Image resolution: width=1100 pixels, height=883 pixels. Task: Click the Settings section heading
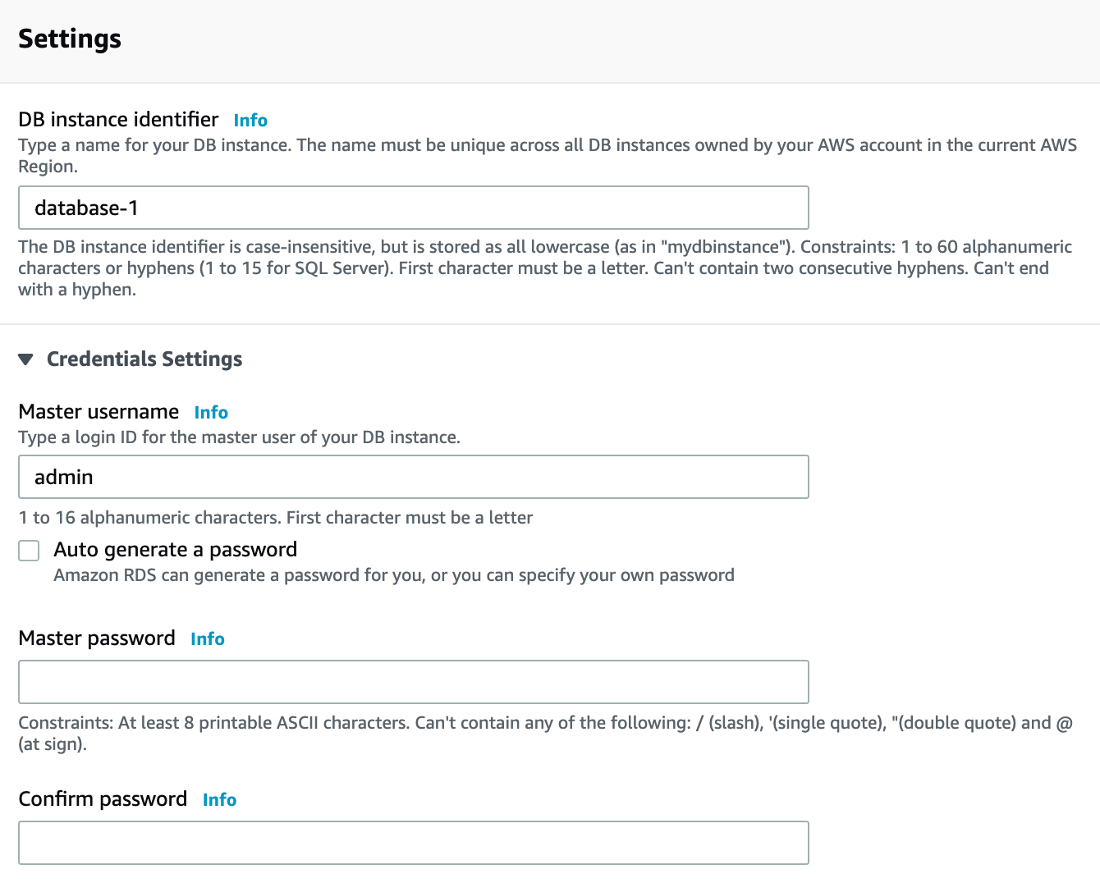click(x=70, y=39)
